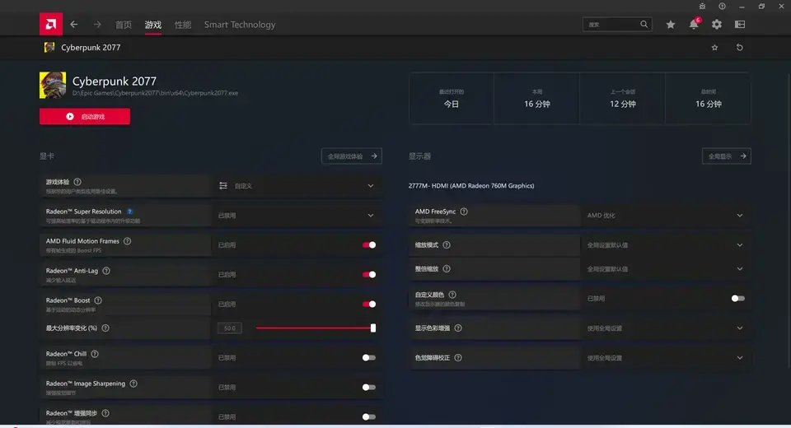Image resolution: width=791 pixels, height=428 pixels.
Task: Show help for 整倍缩放
Action: click(x=447, y=268)
